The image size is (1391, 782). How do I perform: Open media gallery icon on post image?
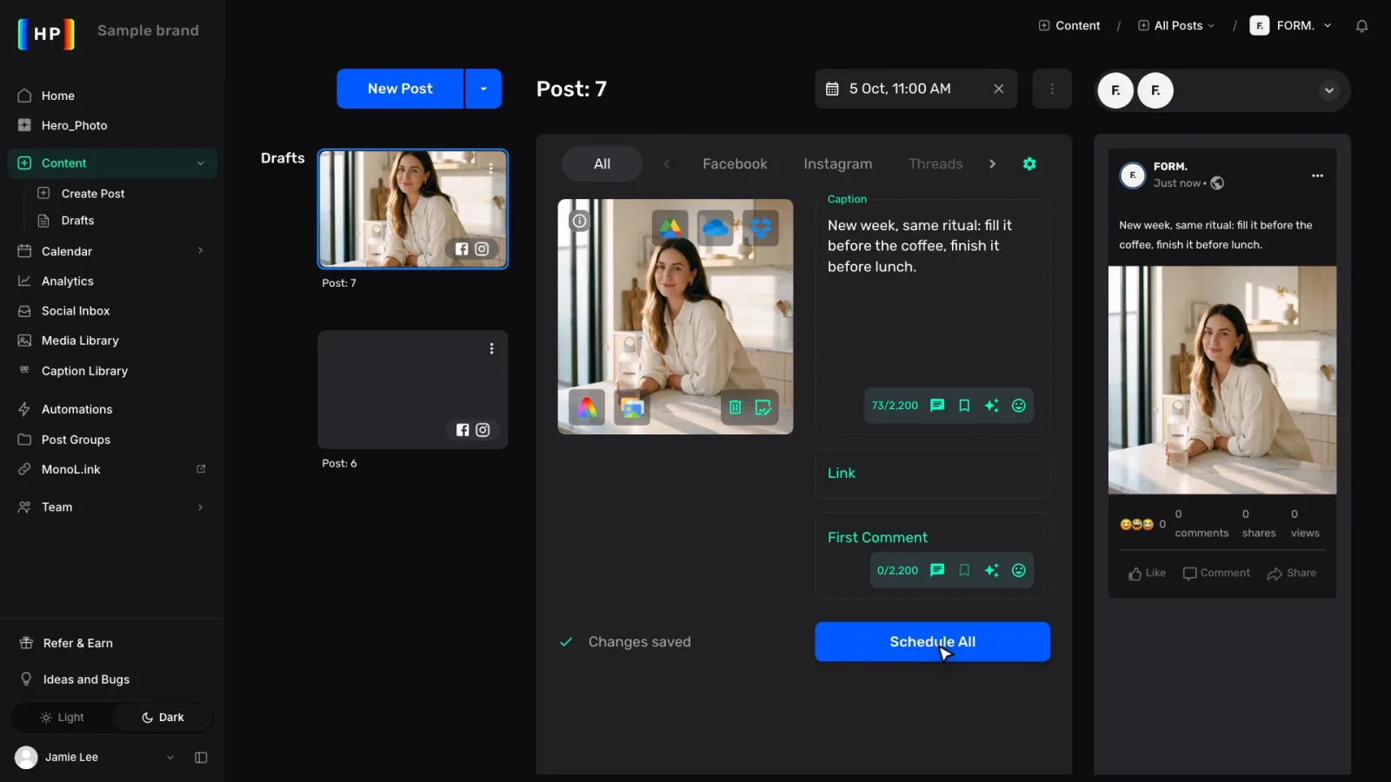pyautogui.click(x=632, y=407)
